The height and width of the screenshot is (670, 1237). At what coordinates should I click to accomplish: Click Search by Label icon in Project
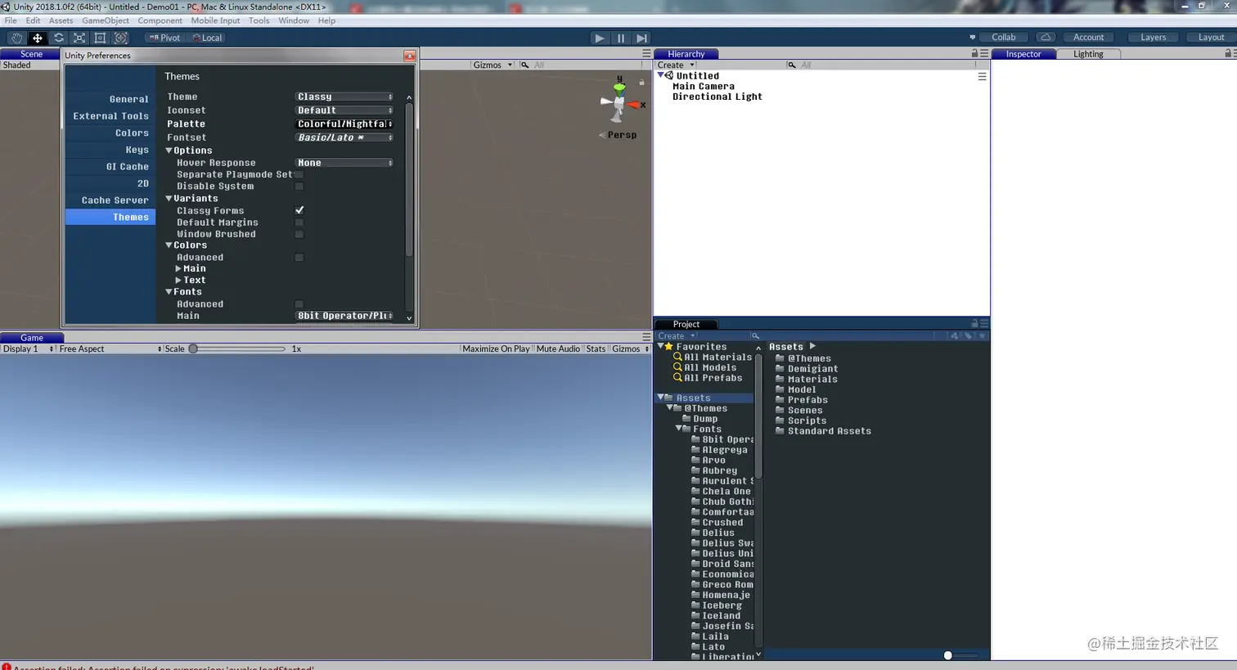tap(968, 335)
